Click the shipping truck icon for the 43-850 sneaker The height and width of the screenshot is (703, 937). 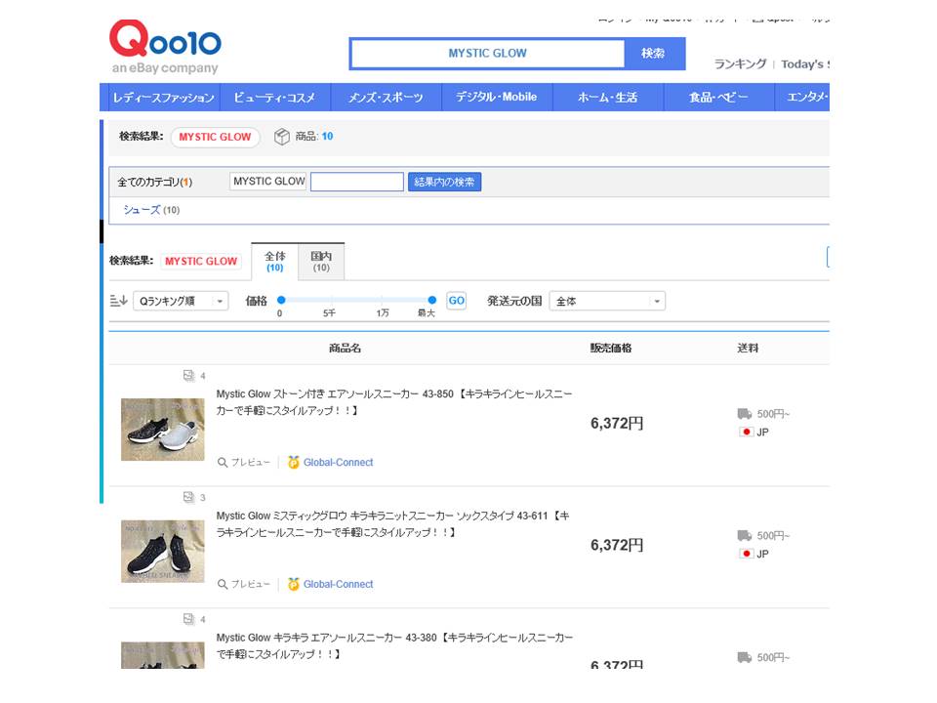745,414
